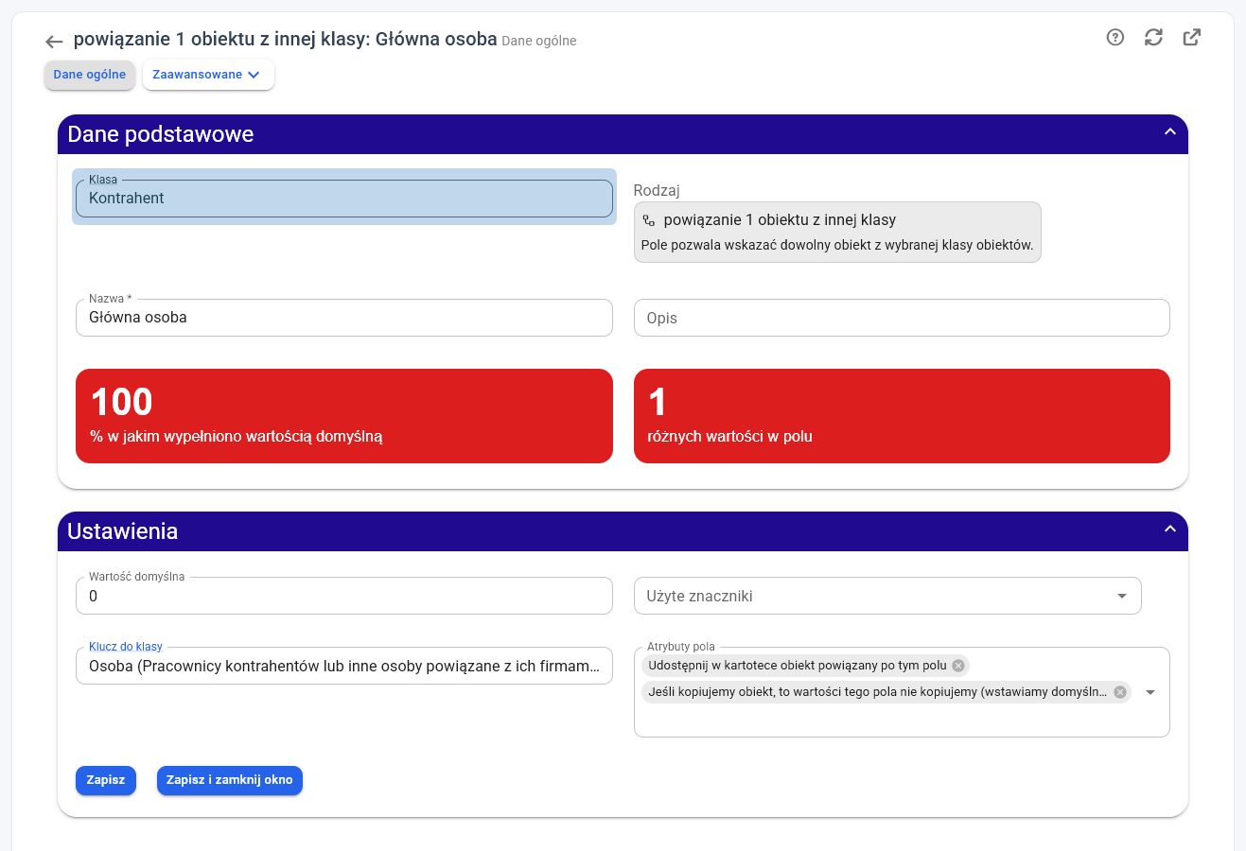Edit the Nazwa field 'Główna osoba'
The height and width of the screenshot is (851, 1246).
(x=344, y=318)
